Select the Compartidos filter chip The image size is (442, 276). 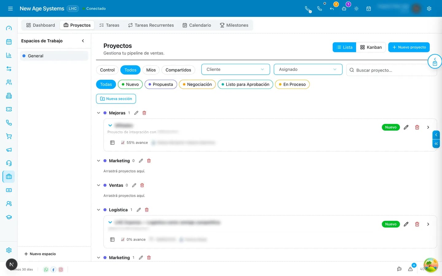[x=178, y=70]
